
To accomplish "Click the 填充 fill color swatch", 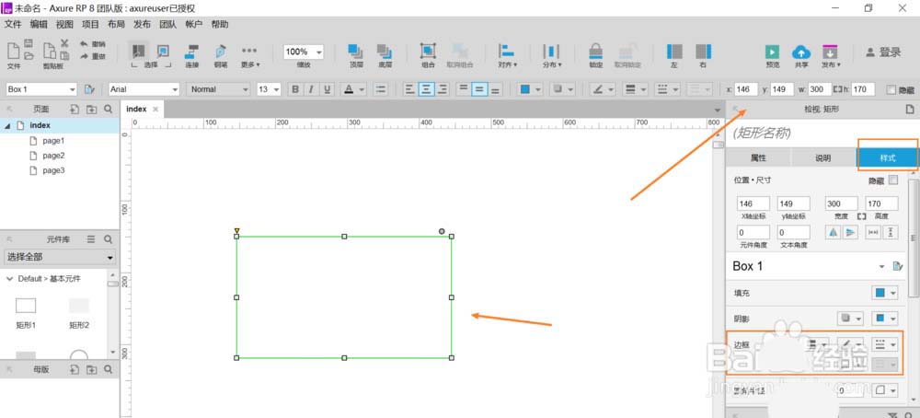I will tap(880, 293).
